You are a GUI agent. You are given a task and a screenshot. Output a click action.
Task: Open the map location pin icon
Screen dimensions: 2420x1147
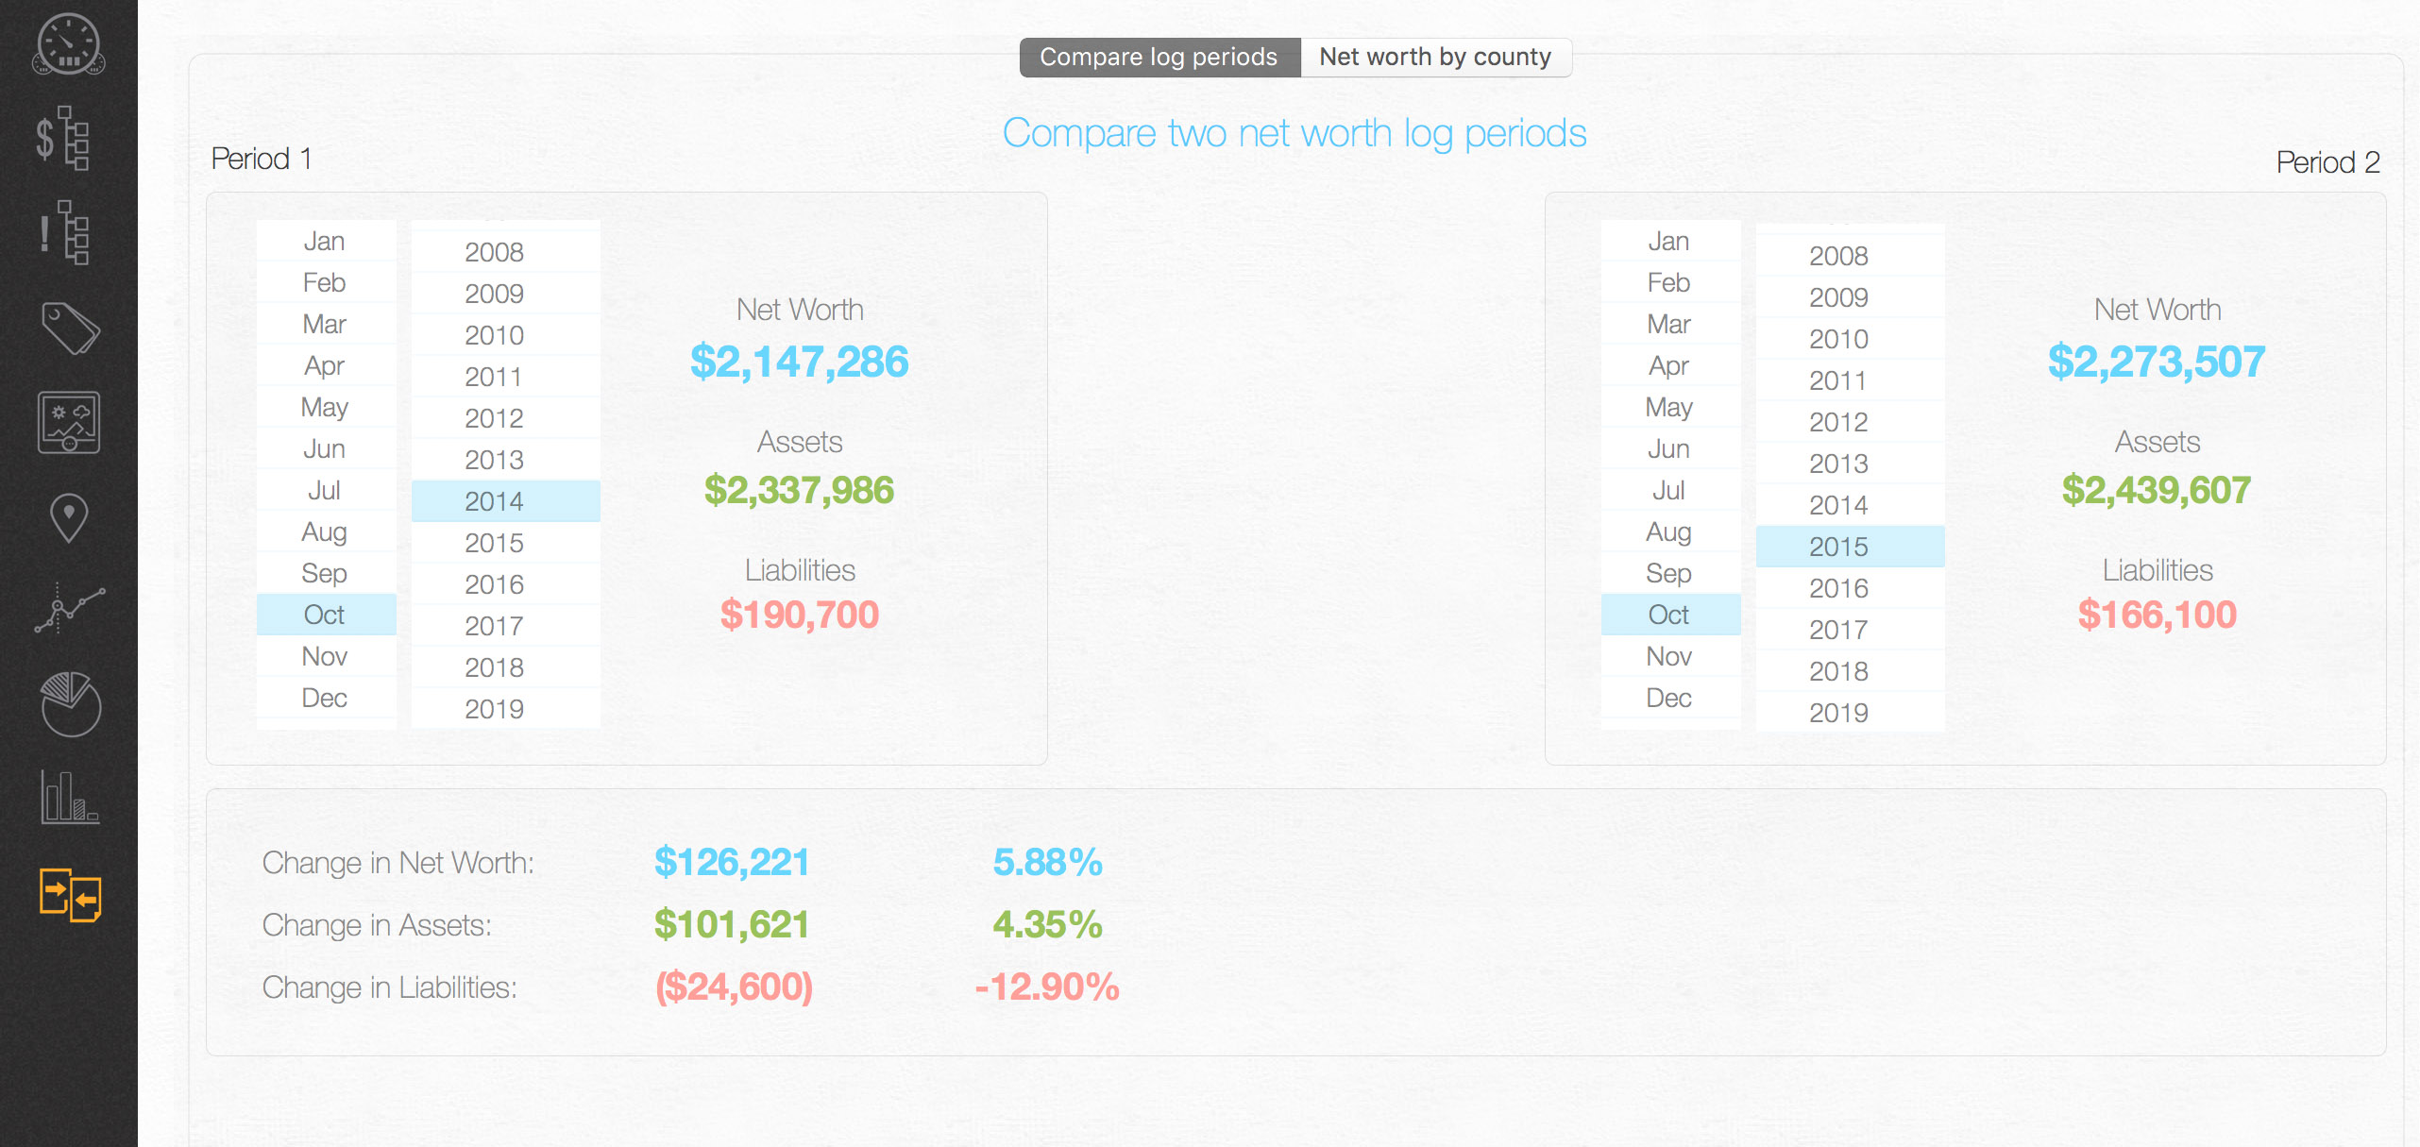[69, 517]
